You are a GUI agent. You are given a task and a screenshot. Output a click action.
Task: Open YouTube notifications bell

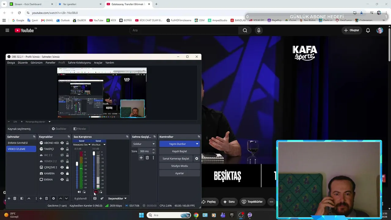(x=368, y=30)
